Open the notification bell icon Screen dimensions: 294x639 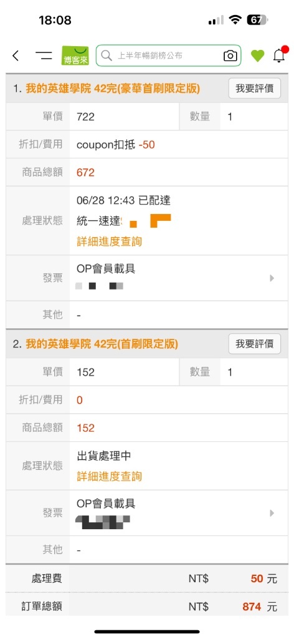click(x=279, y=54)
